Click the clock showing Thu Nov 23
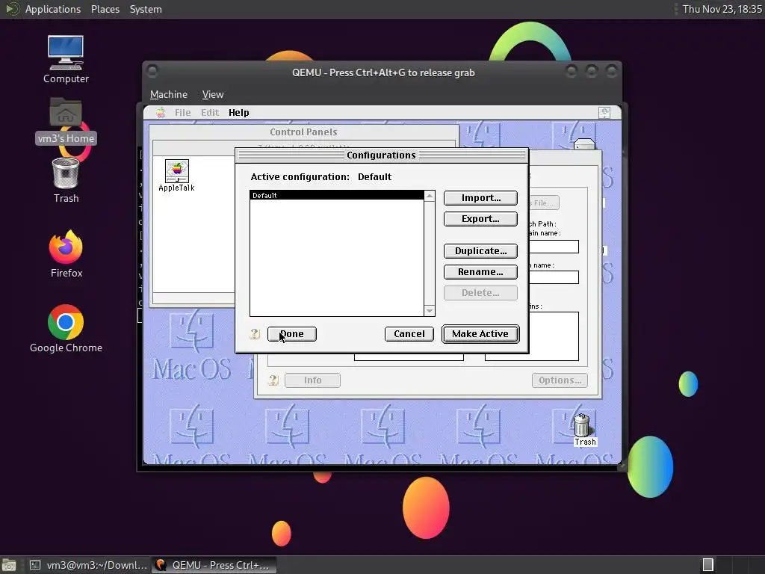765x574 pixels. pos(722,9)
